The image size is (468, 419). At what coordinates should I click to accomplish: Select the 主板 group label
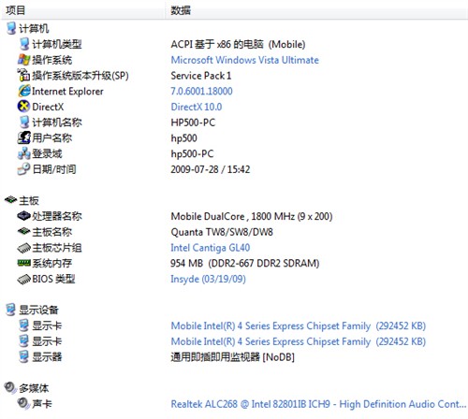29,200
